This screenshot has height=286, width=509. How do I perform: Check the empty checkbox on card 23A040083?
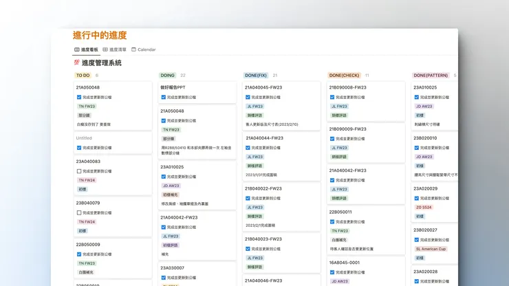pos(79,171)
